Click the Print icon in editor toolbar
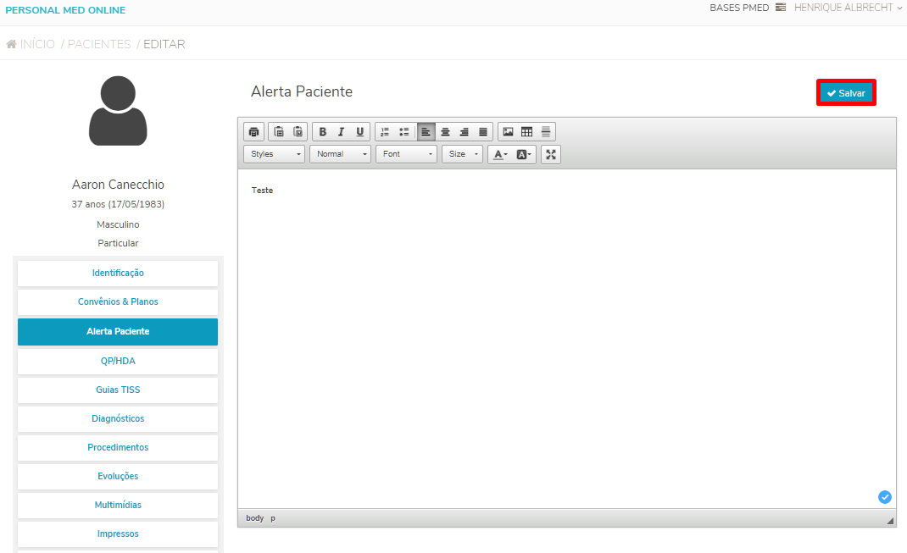Screen dimensions: 907x553 254,132
